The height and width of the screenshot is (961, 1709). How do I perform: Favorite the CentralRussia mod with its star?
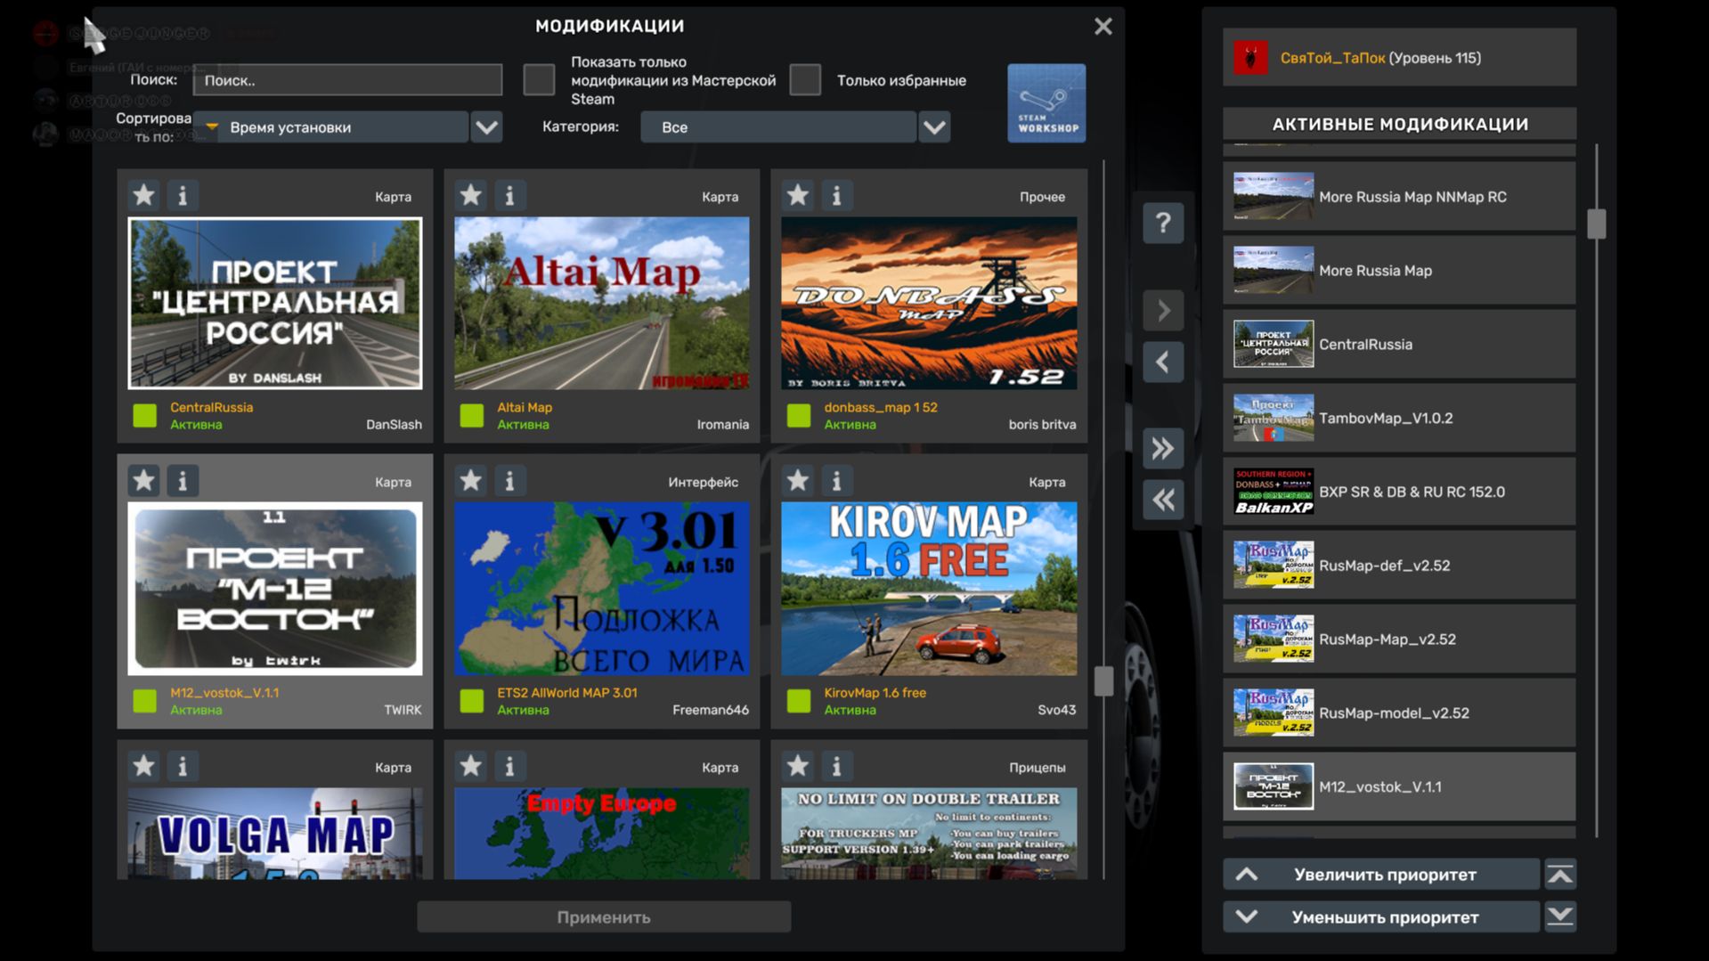pyautogui.click(x=143, y=195)
